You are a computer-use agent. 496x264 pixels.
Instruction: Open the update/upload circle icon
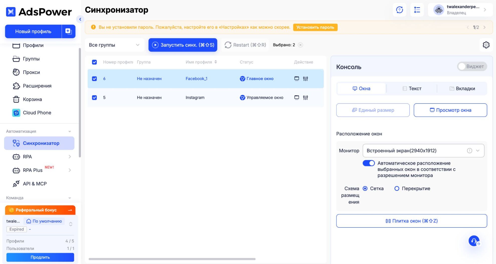(400, 10)
